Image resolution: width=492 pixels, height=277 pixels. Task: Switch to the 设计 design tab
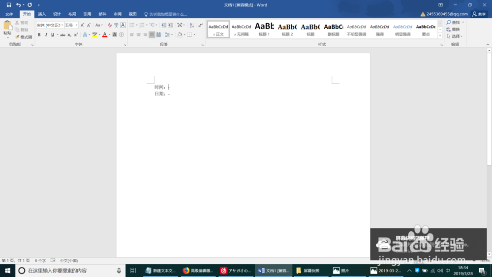(57, 14)
